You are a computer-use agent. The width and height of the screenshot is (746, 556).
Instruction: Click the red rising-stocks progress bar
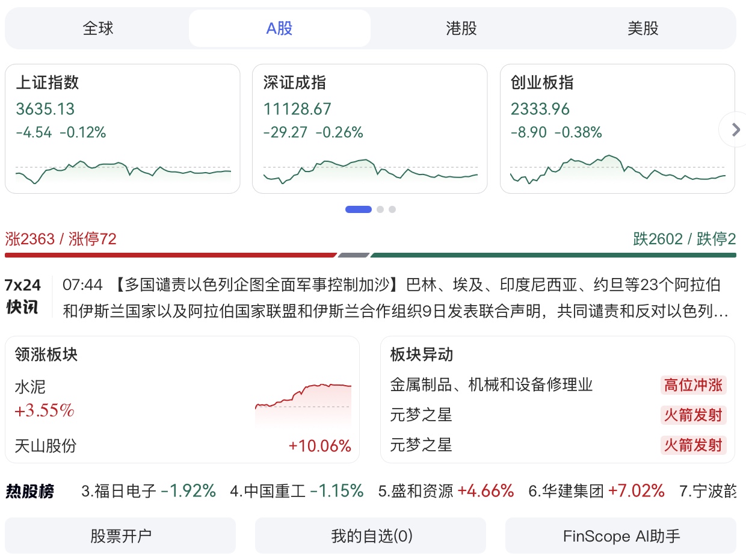tap(170, 255)
